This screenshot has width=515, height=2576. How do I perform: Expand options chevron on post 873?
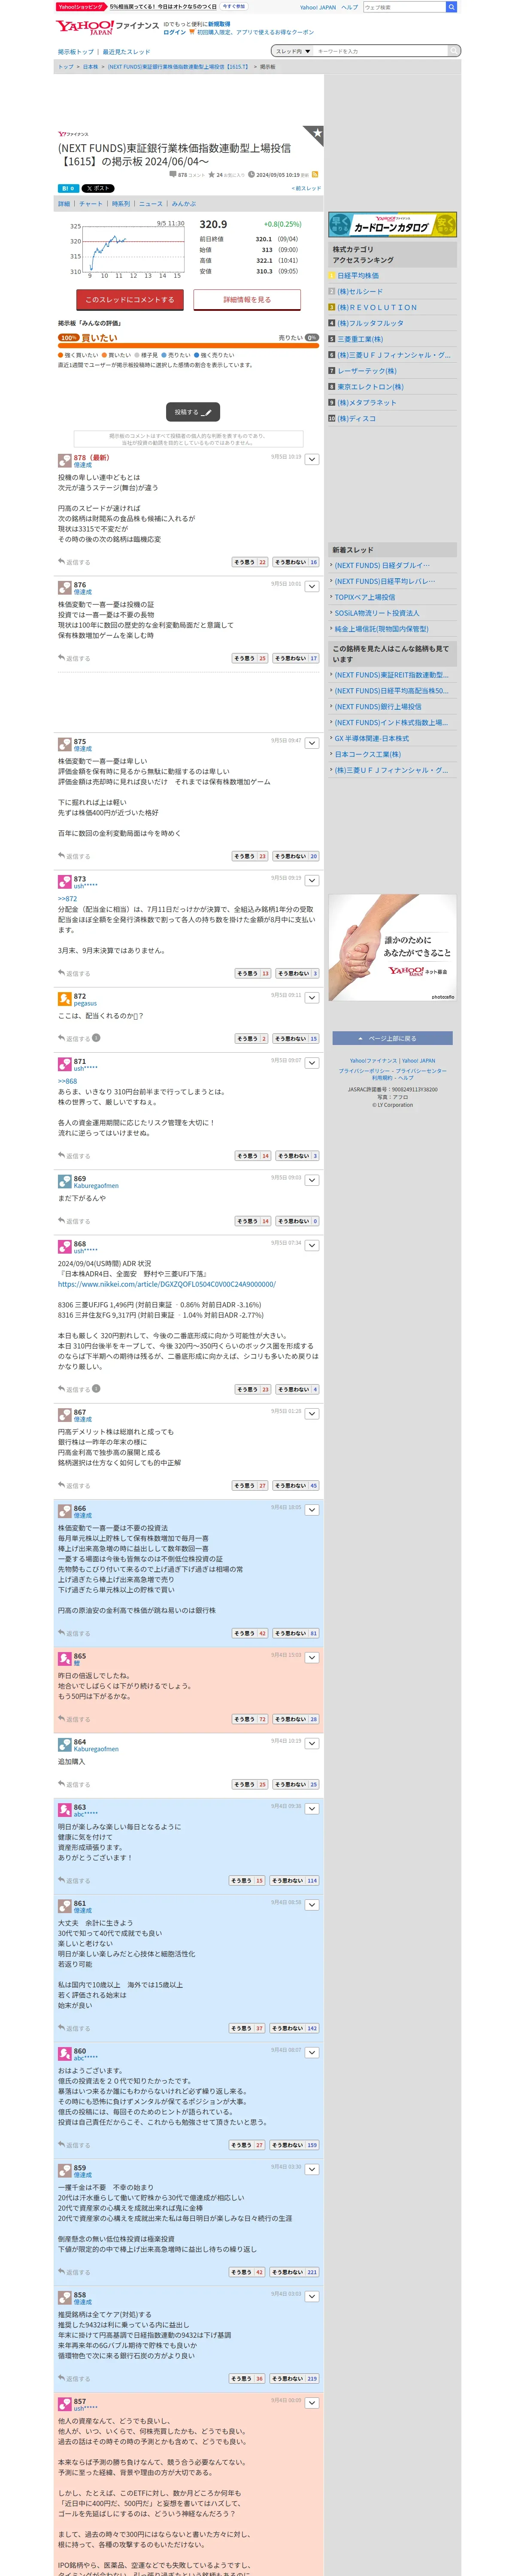(312, 881)
